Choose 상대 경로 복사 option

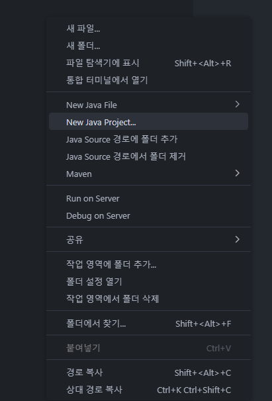pos(148,390)
